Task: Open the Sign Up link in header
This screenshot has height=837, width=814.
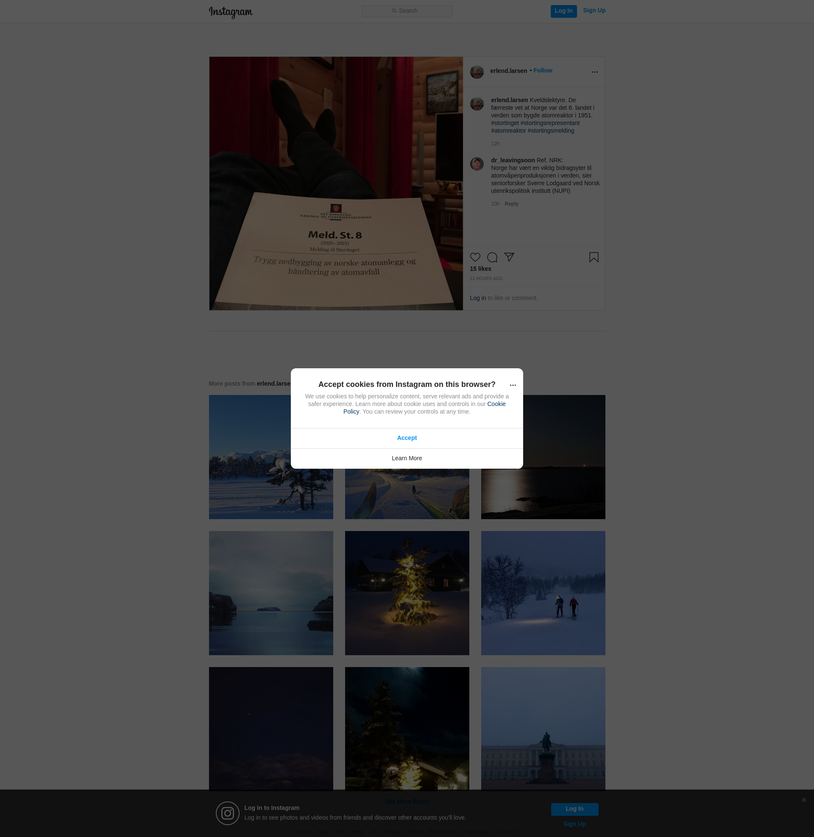Action: (594, 10)
